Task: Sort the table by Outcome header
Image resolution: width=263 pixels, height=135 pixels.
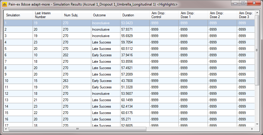Action: click(x=106, y=15)
